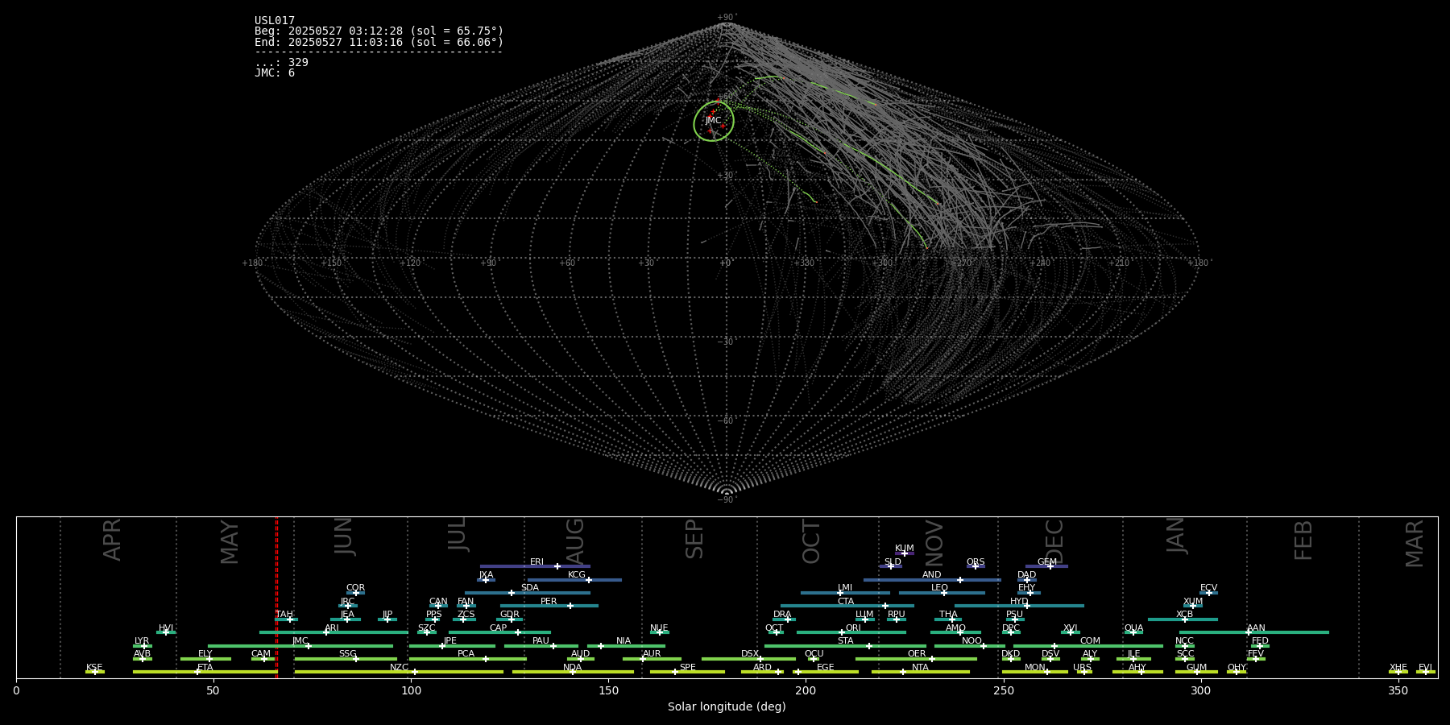This screenshot has width=1450, height=725.
Task: Click the 300 tick on solar longitude axis
Action: tap(1200, 690)
